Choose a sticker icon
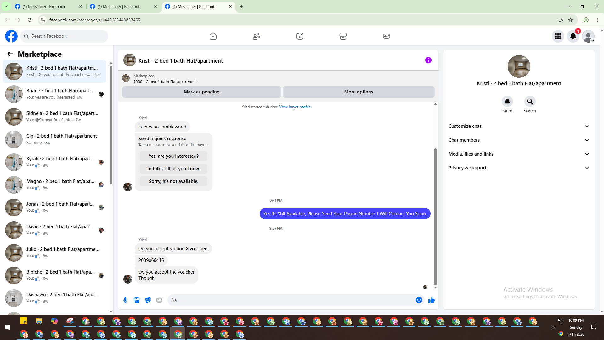 pyautogui.click(x=148, y=300)
